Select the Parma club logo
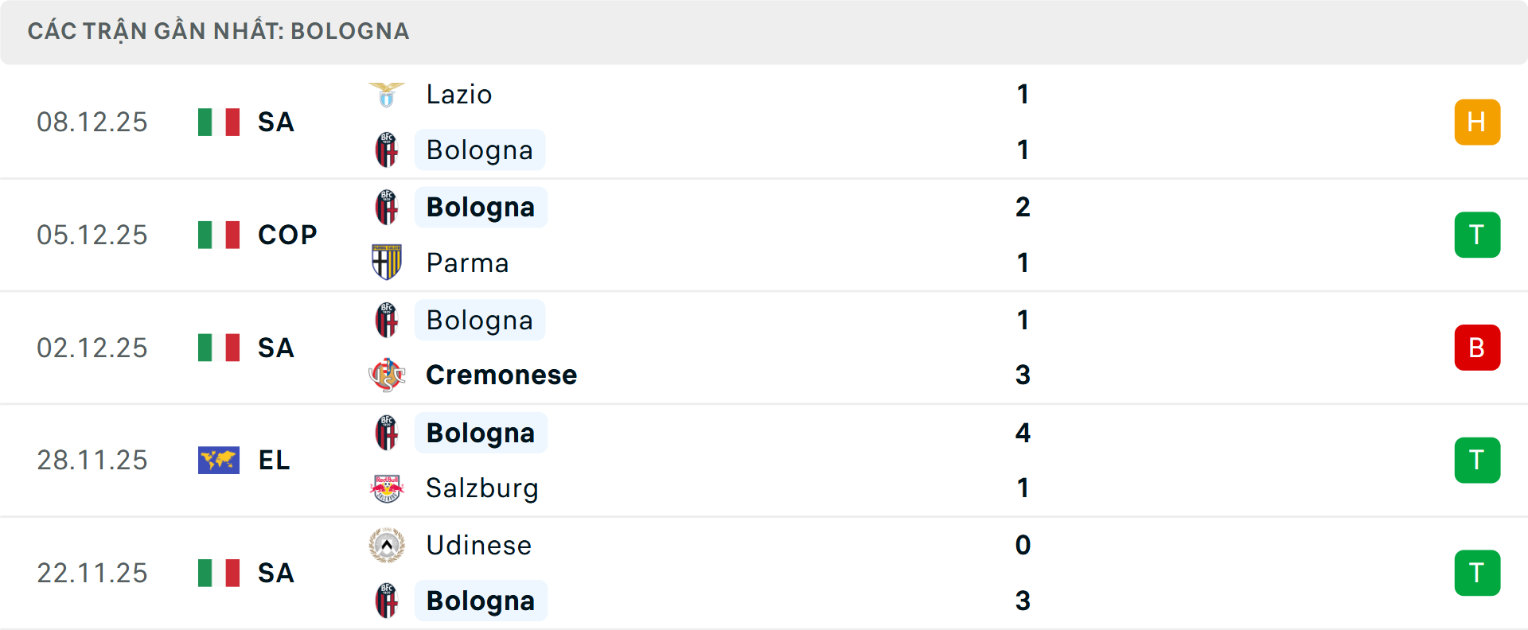The width and height of the screenshot is (1528, 630). click(x=387, y=262)
